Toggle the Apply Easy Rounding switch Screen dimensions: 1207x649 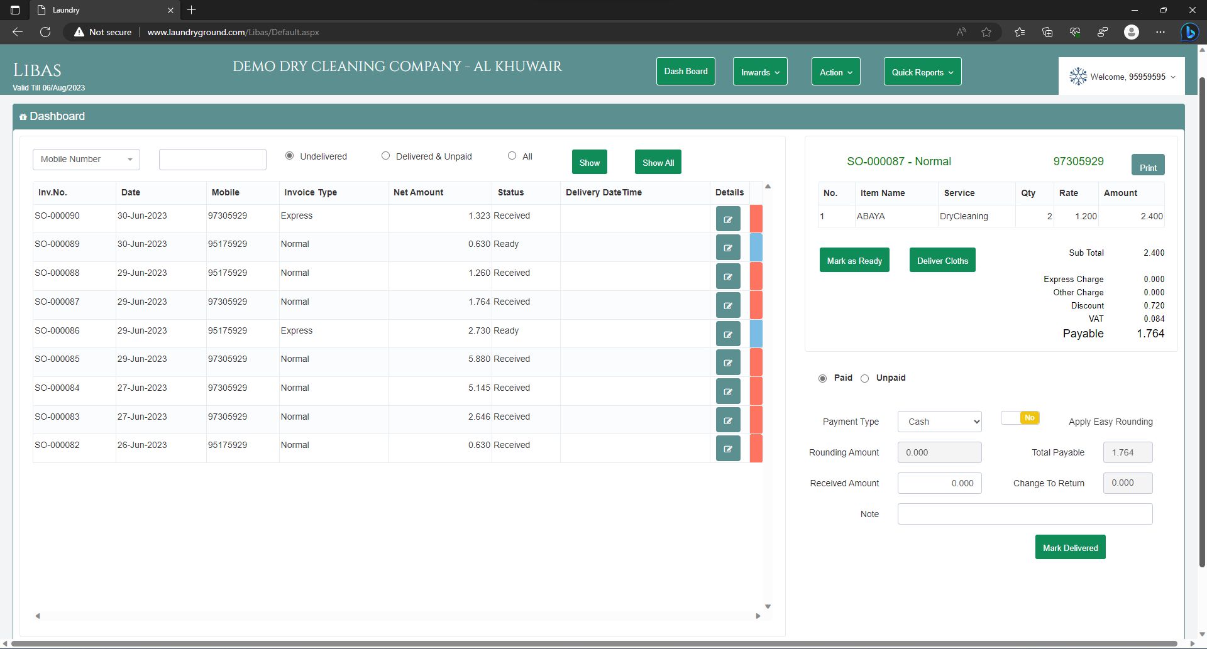[1020, 418]
